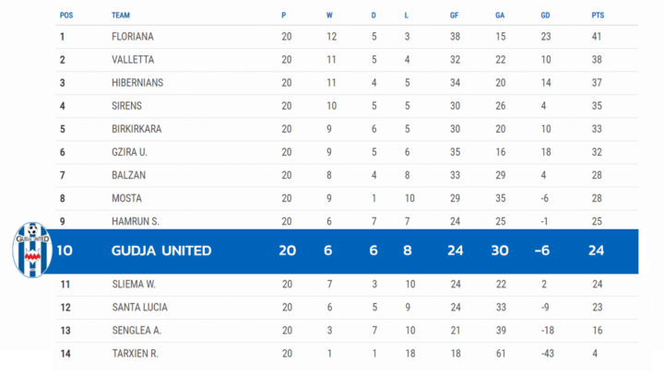Click the POS column header
The image size is (664, 385).
point(66,16)
